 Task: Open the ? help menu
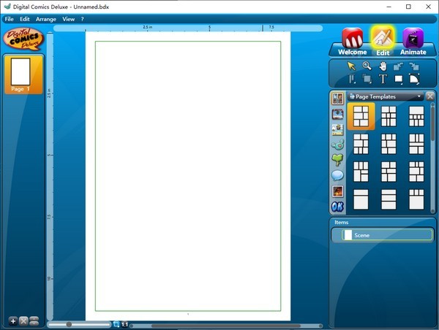(x=82, y=19)
